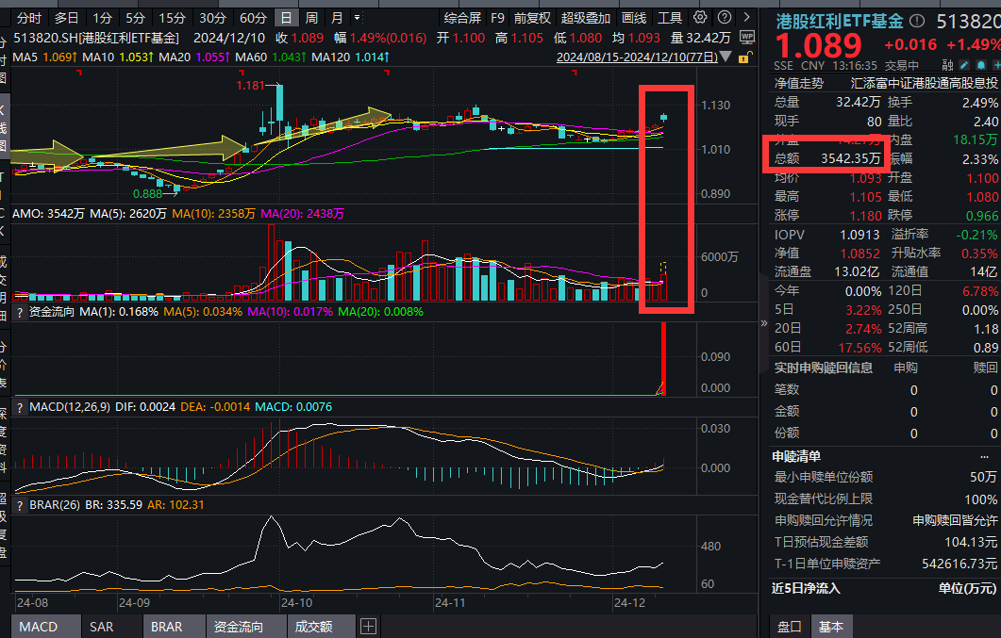The height and width of the screenshot is (638, 1001).
Task: Click the help question-mark icon in toolbar
Action: [724, 18]
